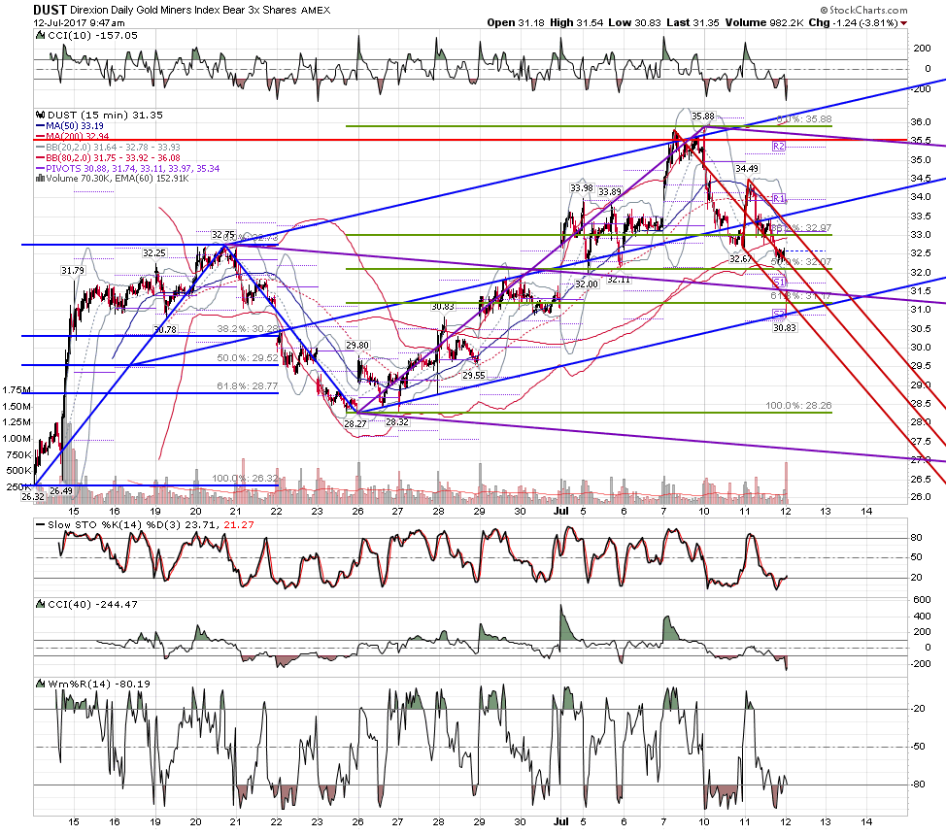
Task: Click the CCI(40) -244.47 indicator label
Action: point(92,604)
